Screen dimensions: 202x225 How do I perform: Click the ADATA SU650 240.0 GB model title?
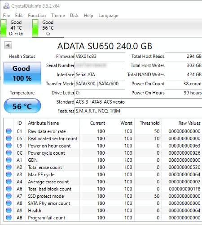pos(105,46)
